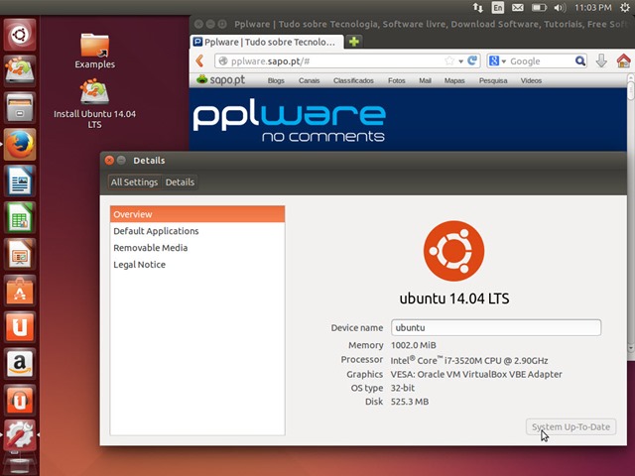Open the Fotos link on sapo bar

point(397,80)
